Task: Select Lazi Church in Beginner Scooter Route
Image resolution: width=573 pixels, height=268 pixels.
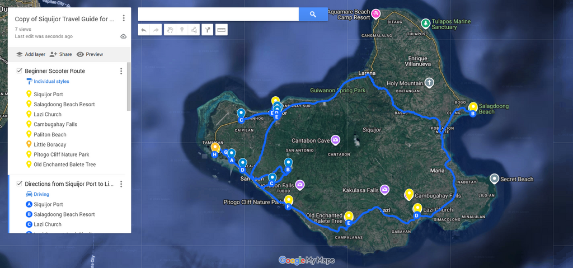Action: point(48,115)
